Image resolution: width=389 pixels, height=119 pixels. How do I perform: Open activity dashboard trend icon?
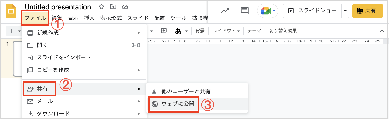coord(225,11)
